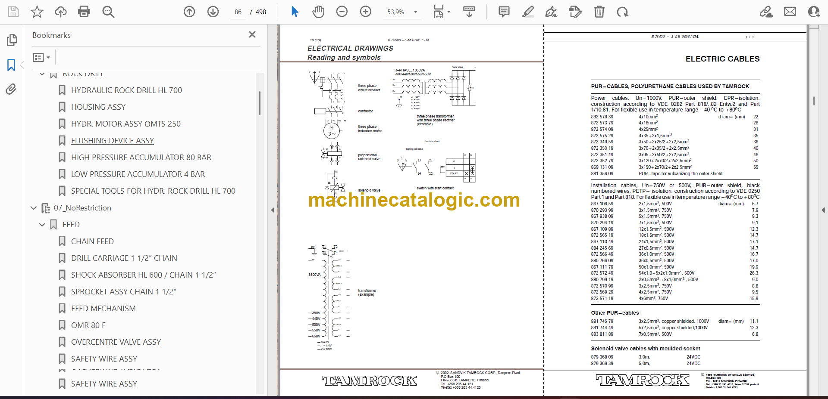Send the file by email envelope icon
828x399 pixels.
point(790,12)
